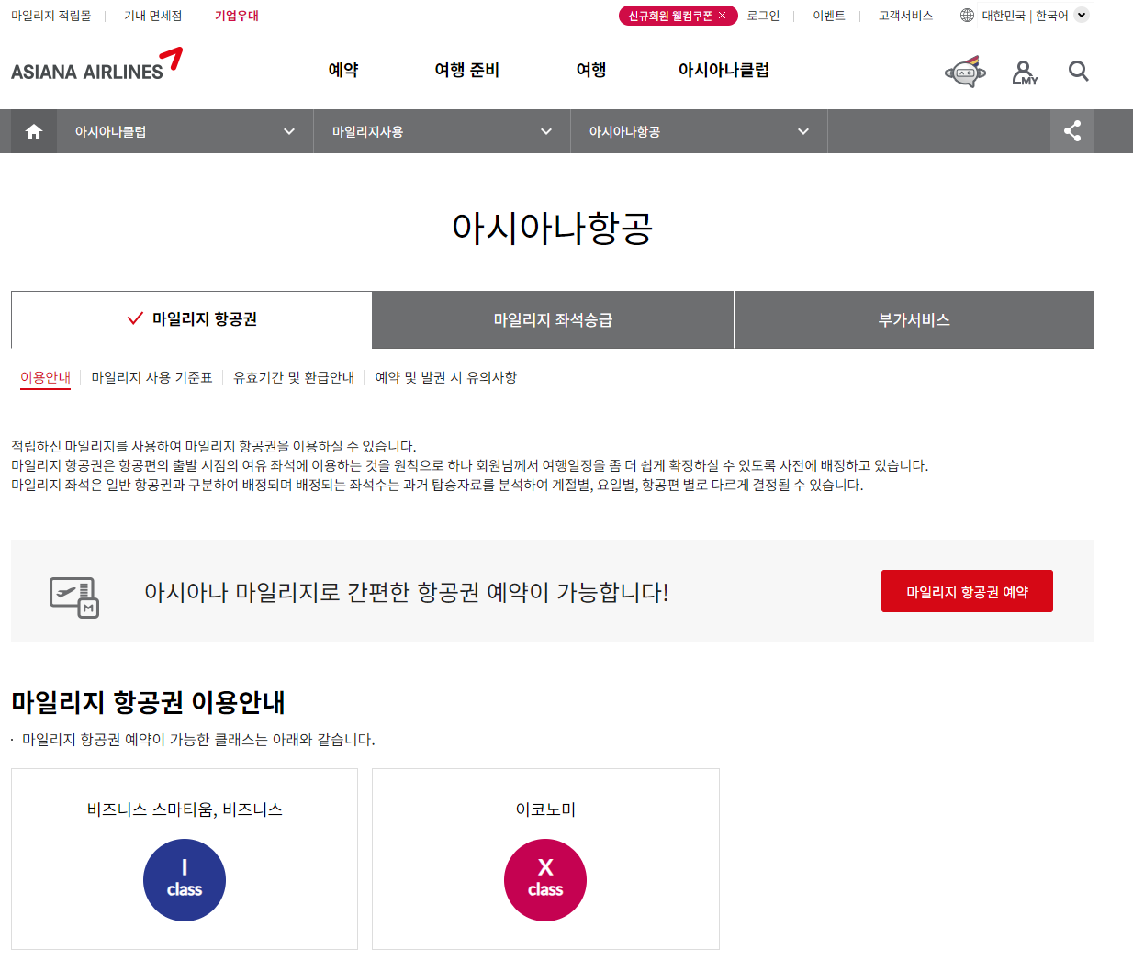Open the MY account icon
1133x960 pixels.
click(x=1024, y=73)
